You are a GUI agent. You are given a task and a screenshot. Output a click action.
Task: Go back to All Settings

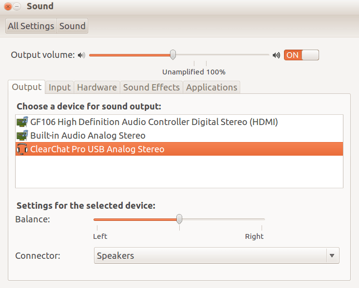pos(31,26)
